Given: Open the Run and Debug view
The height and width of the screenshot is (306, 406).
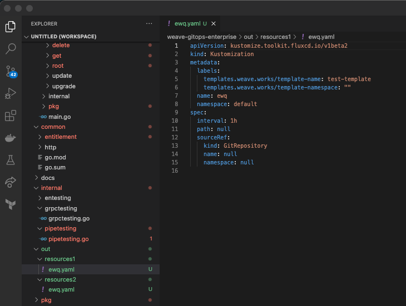Looking at the screenshot, I should point(11,93).
